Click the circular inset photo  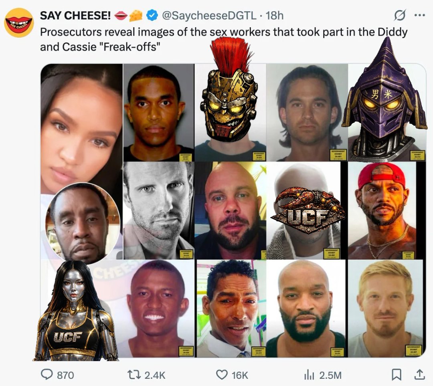click(83, 222)
